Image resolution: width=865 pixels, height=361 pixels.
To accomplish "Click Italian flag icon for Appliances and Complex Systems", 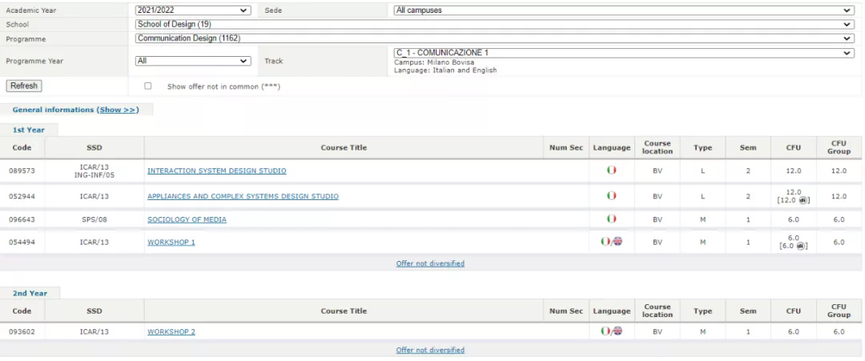I will (x=611, y=195).
